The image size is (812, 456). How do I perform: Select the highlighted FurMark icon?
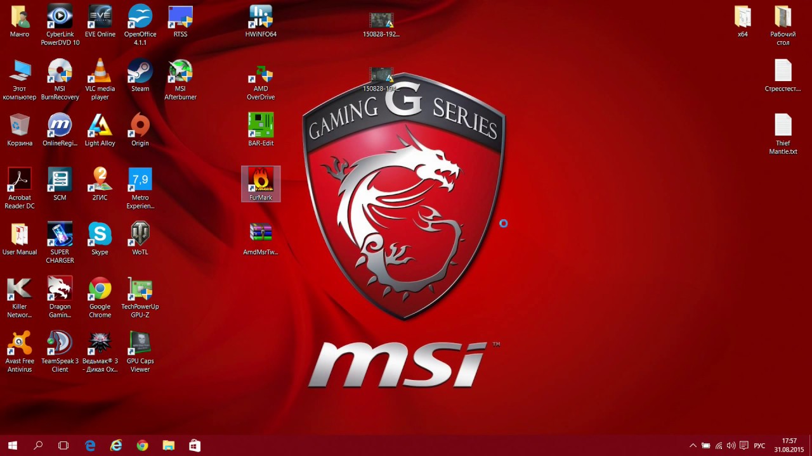pos(261,184)
